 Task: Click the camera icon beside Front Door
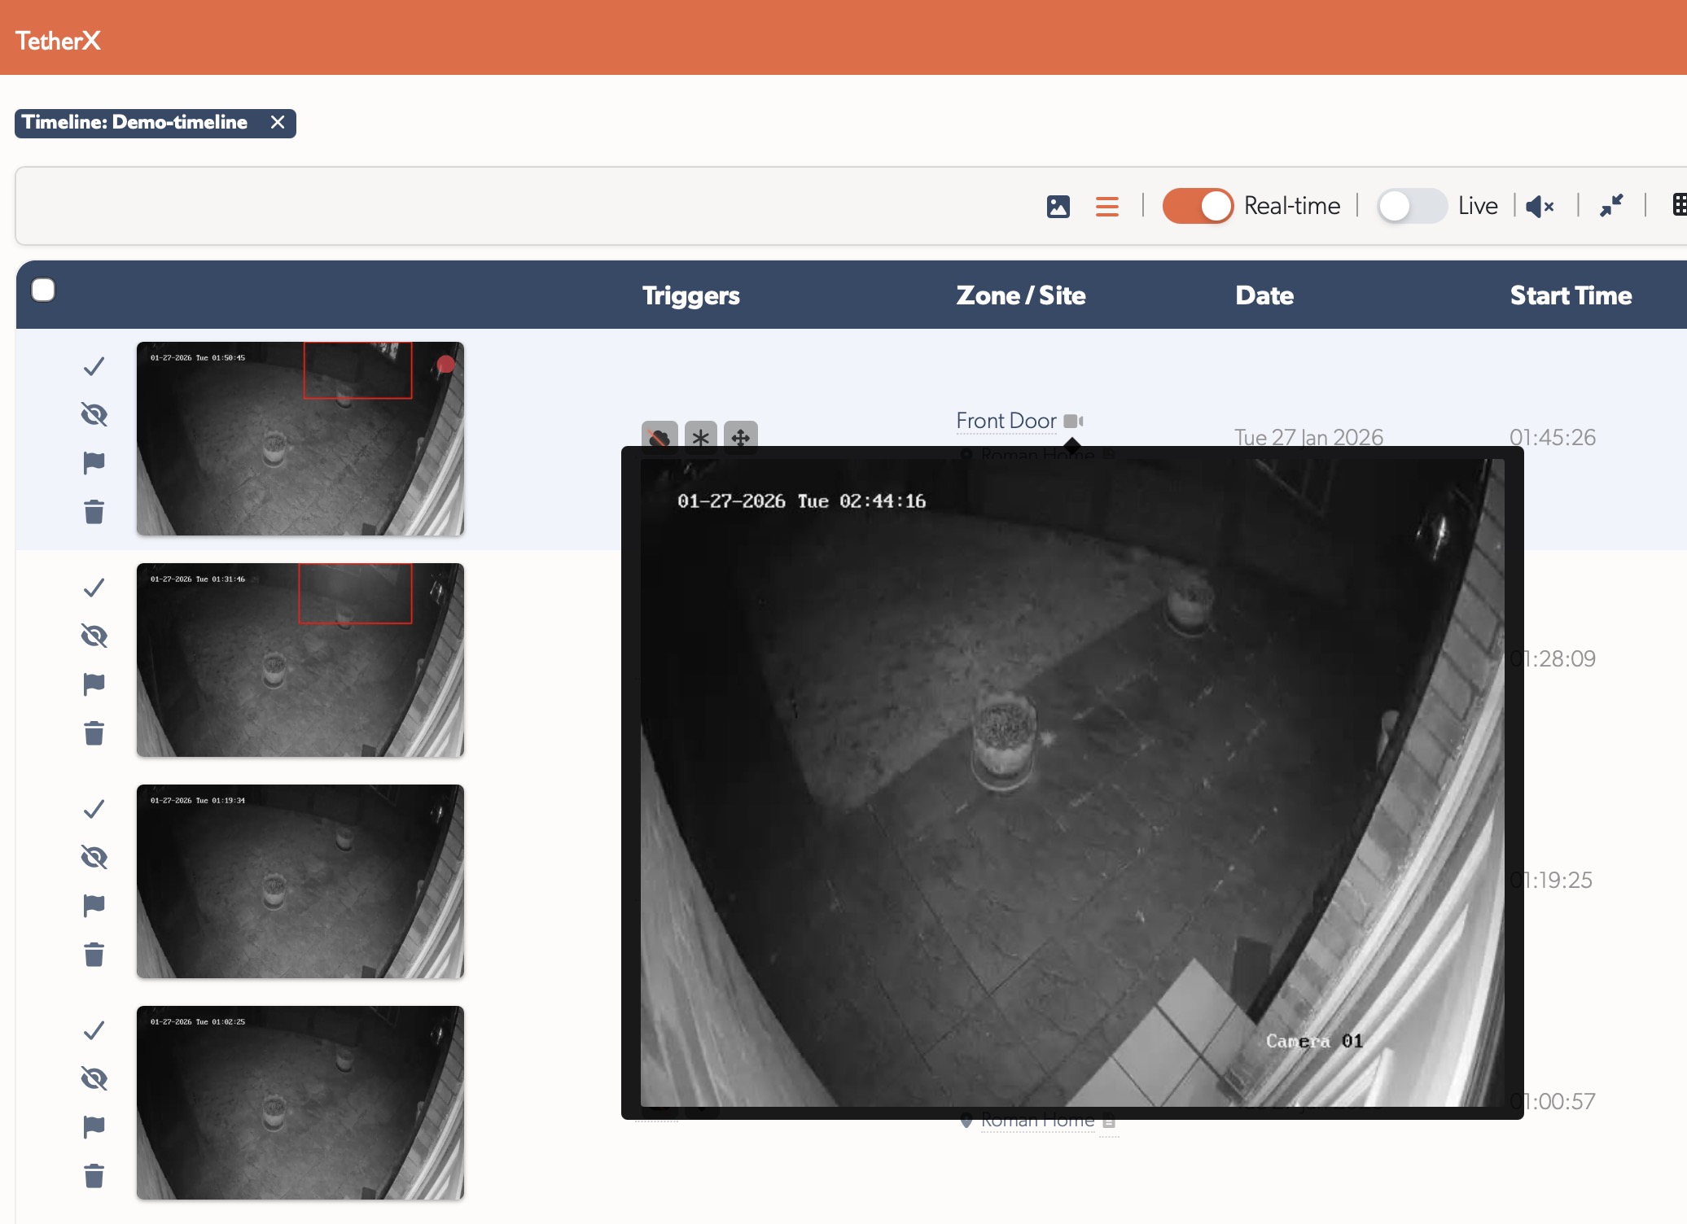tap(1074, 422)
